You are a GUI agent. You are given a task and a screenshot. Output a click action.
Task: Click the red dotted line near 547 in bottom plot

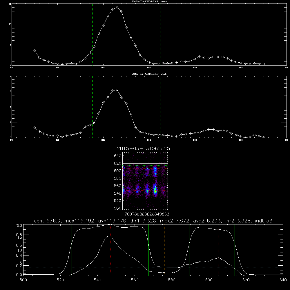click(x=110, y=250)
